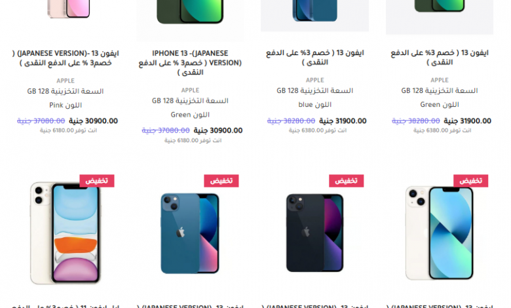This screenshot has height=308, width=511.
Task: Open the white iPhone 11 product image
Action: point(66,233)
